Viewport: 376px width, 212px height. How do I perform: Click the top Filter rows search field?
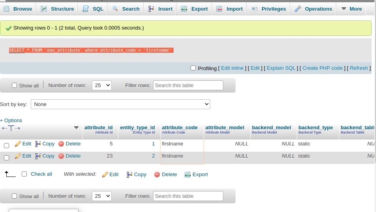click(x=188, y=85)
